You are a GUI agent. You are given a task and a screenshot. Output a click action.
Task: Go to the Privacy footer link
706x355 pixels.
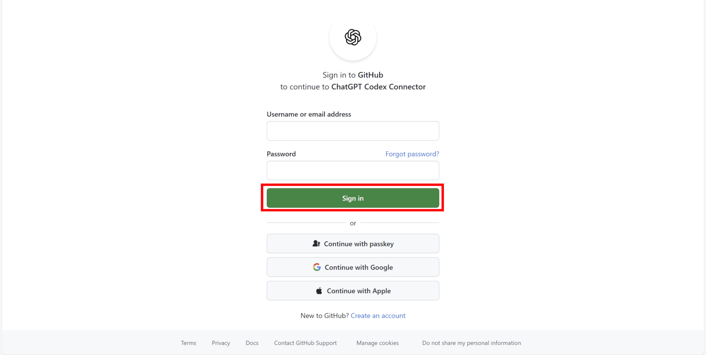pos(221,343)
